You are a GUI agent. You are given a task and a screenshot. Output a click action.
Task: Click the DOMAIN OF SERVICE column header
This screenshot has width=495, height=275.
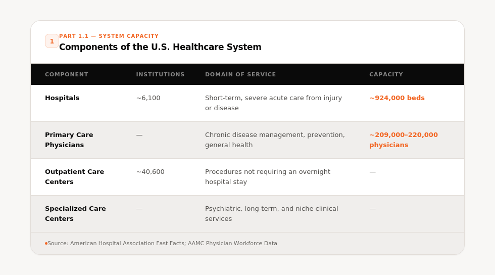(x=240, y=74)
